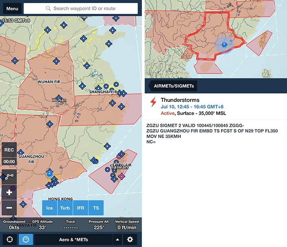Image resolution: width=287 pixels, height=247 pixels.
Task: Tap the Hainan SIGMET polygon on right map
Action: tap(208, 67)
